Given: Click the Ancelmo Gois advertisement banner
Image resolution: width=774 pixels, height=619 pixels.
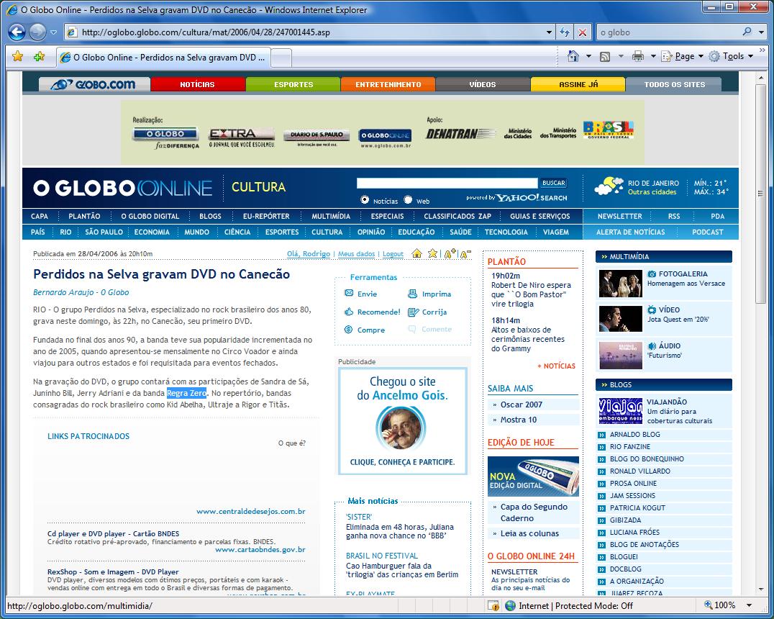Looking at the screenshot, I should [x=402, y=421].
